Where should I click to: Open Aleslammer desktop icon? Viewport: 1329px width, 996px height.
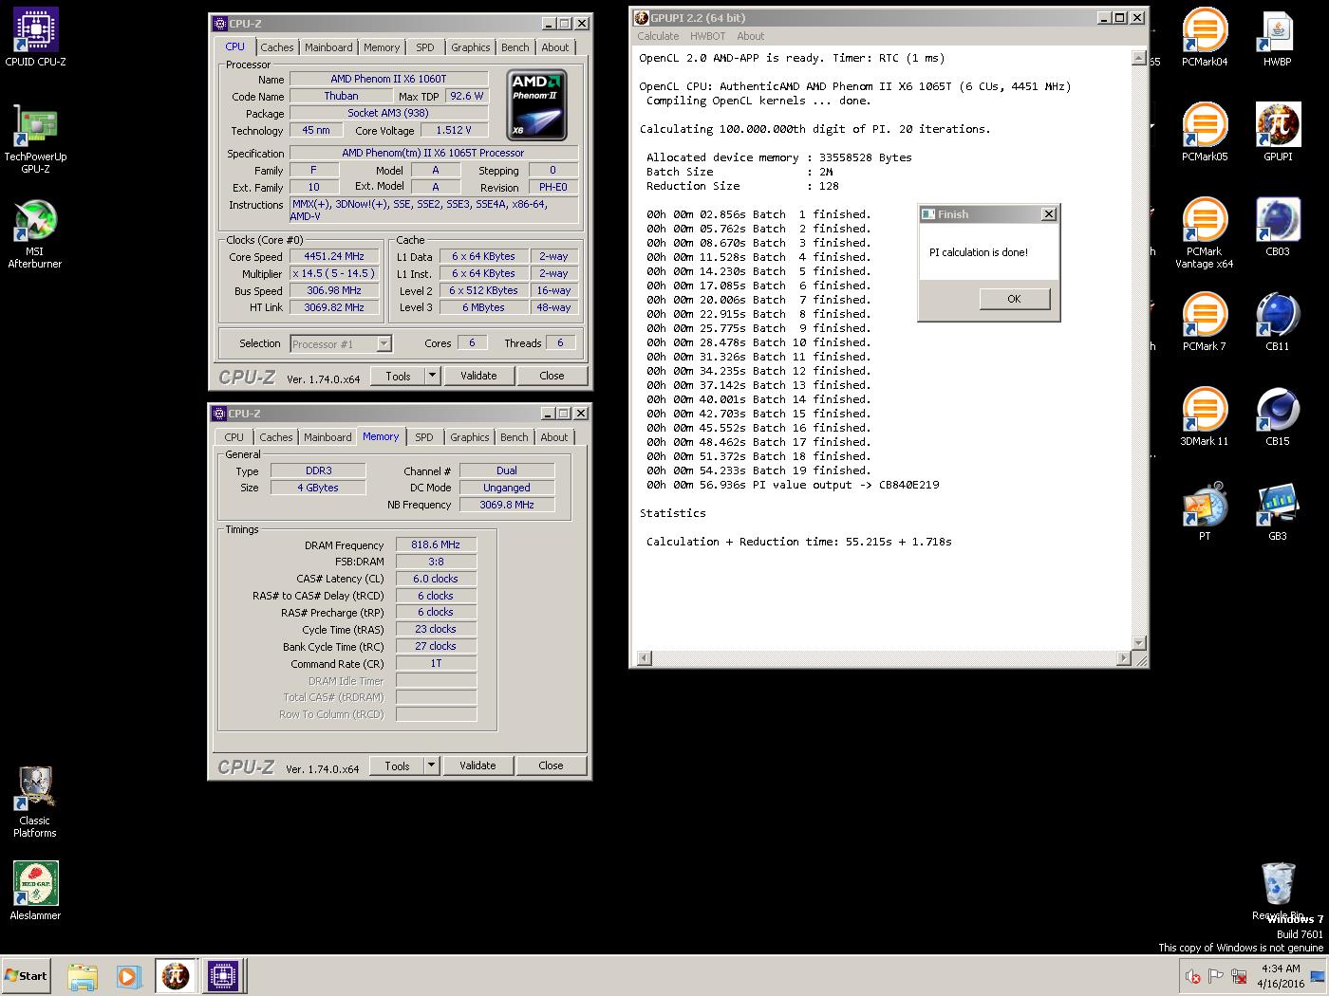35,891
